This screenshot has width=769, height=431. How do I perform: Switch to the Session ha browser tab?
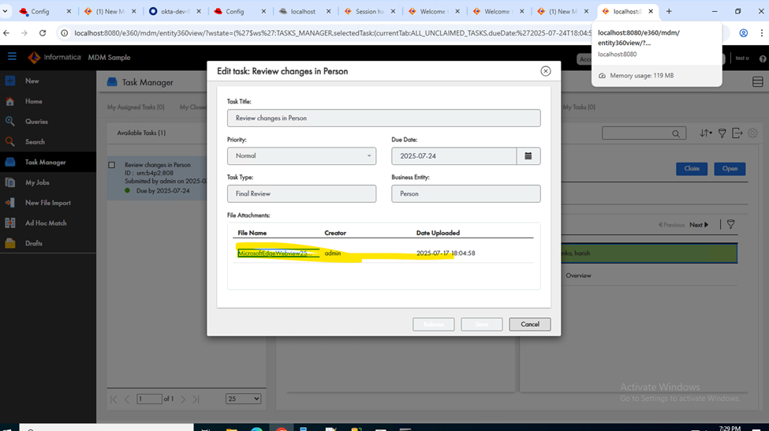[x=370, y=11]
